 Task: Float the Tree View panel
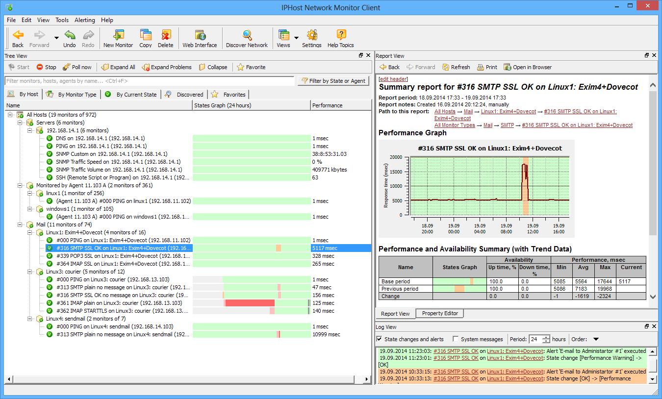[x=361, y=55]
